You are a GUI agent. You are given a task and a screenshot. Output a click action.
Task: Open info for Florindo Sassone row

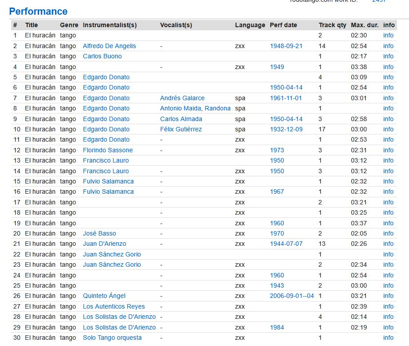click(x=388, y=150)
